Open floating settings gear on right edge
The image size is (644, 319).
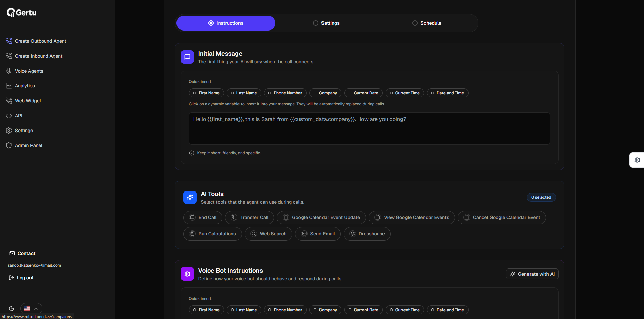coord(637,160)
